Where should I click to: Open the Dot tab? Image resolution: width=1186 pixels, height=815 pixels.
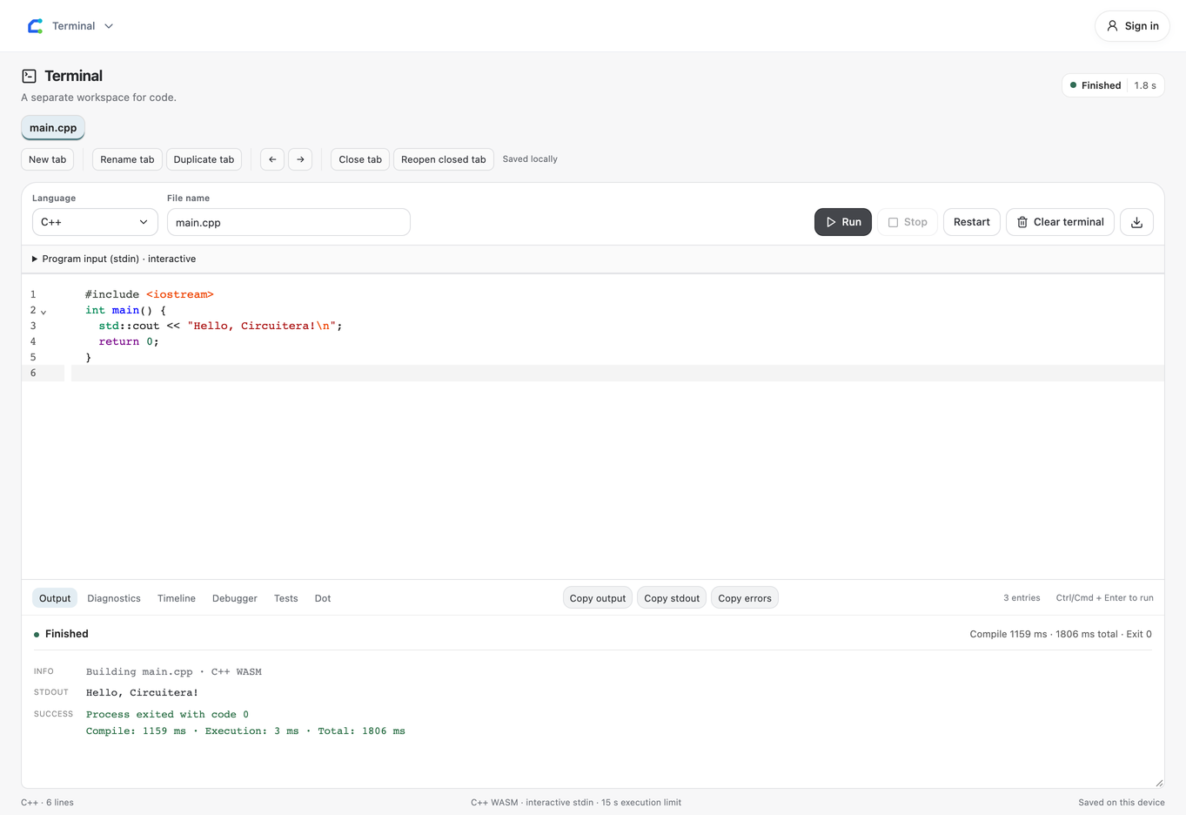323,598
